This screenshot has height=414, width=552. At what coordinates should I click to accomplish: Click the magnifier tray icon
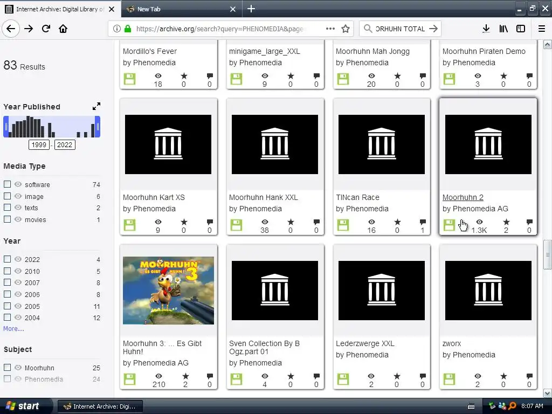[512, 406]
